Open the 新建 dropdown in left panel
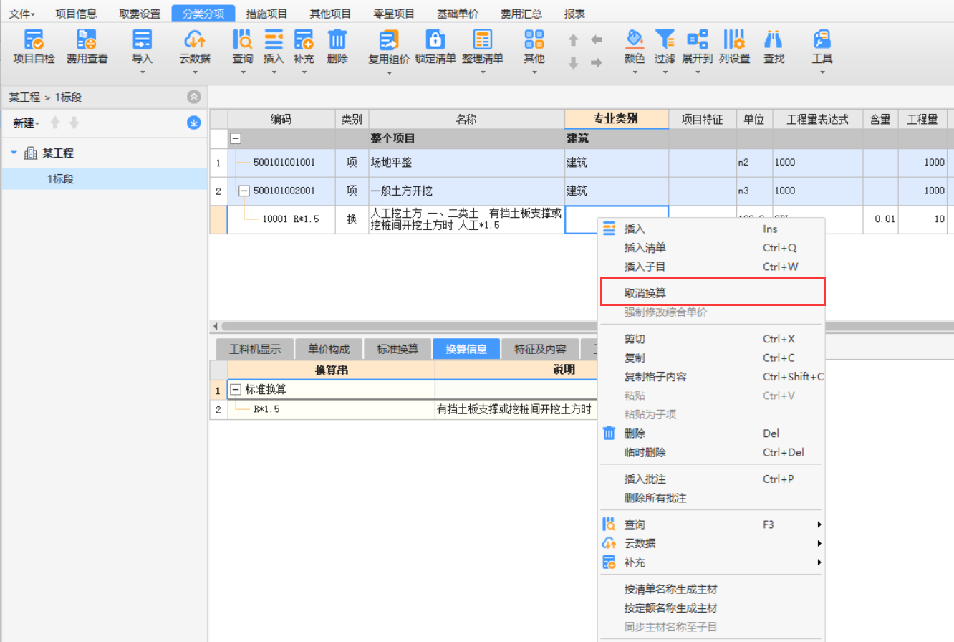954x642 pixels. (x=26, y=123)
